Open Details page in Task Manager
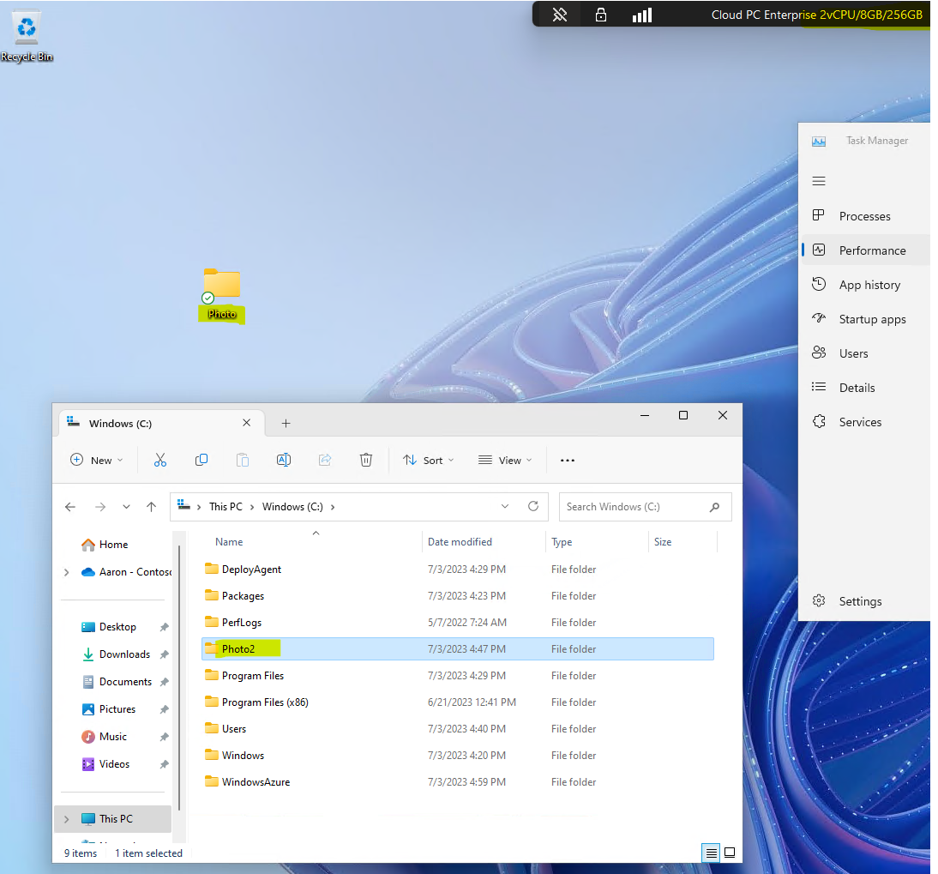The height and width of the screenshot is (874, 938). [x=865, y=388]
